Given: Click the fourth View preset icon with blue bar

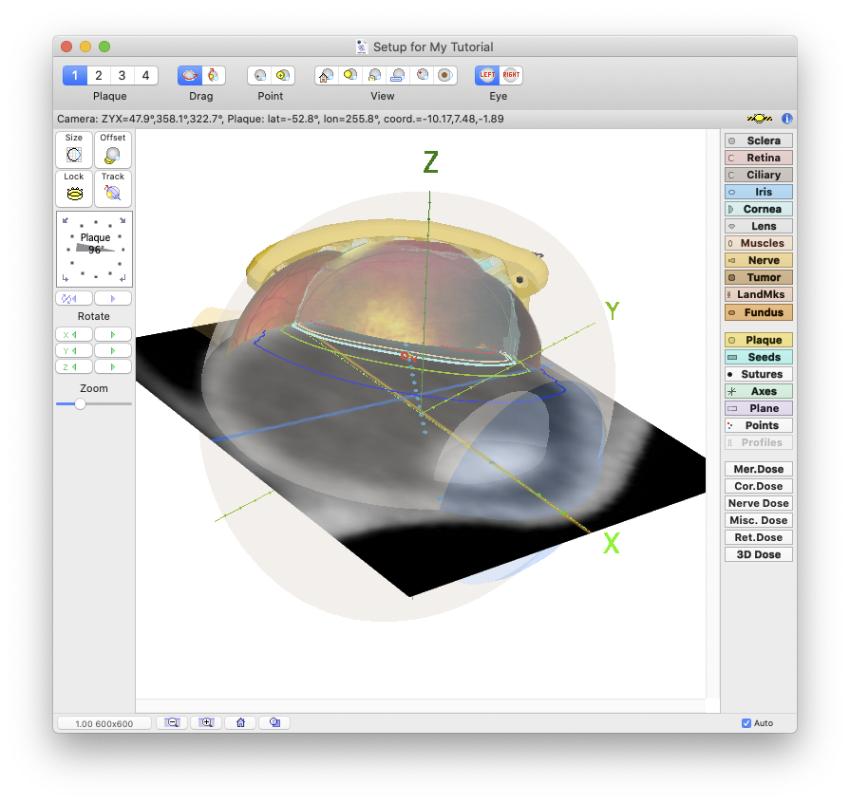Looking at the screenshot, I should 398,75.
